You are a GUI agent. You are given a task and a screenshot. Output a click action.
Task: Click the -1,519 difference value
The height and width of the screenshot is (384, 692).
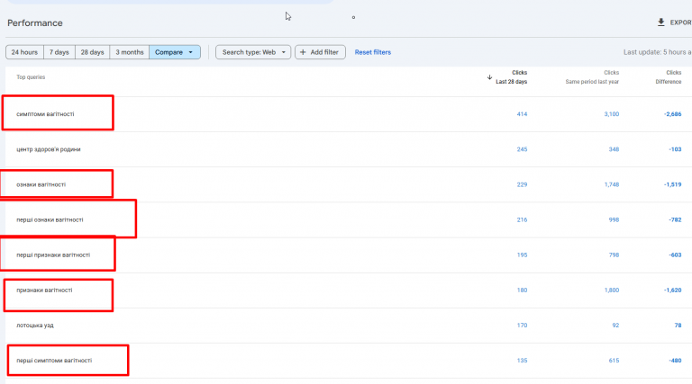[672, 184]
